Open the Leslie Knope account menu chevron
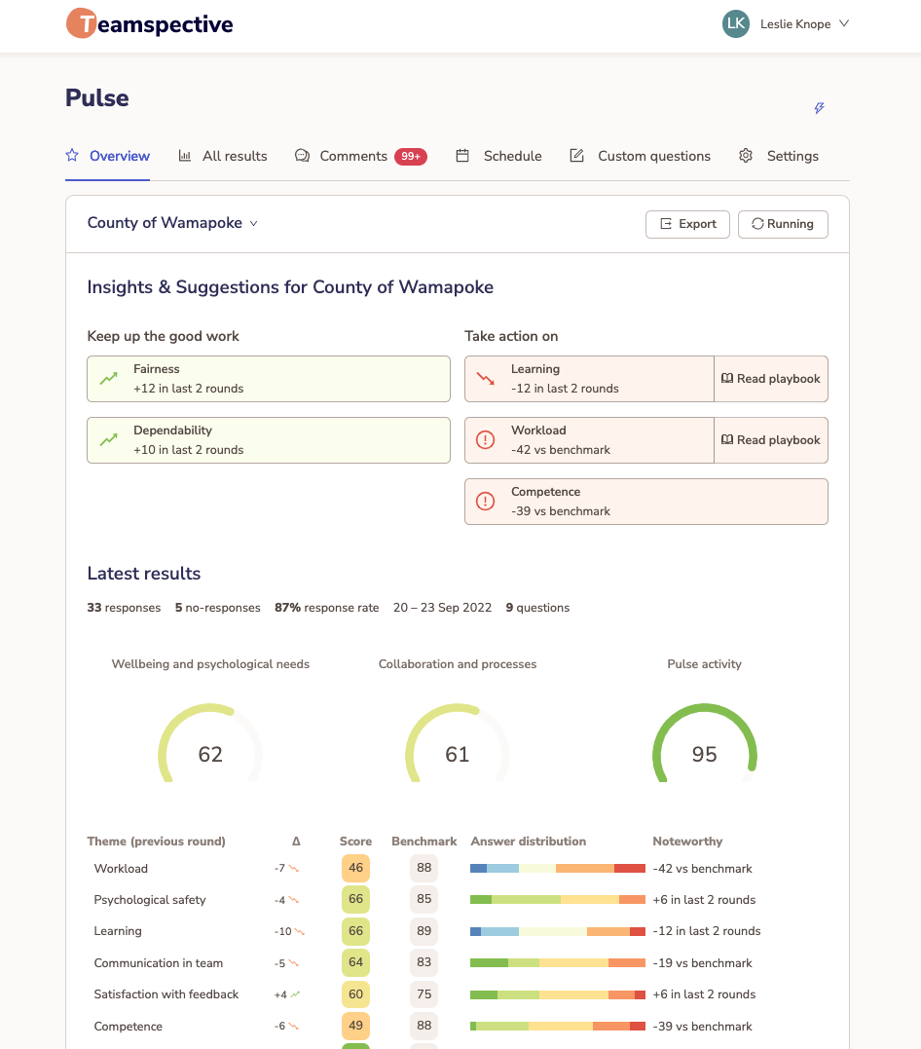 click(844, 24)
